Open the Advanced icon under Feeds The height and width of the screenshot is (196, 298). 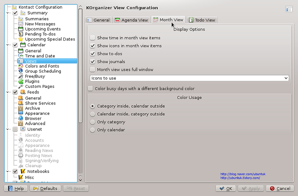pos(21,124)
